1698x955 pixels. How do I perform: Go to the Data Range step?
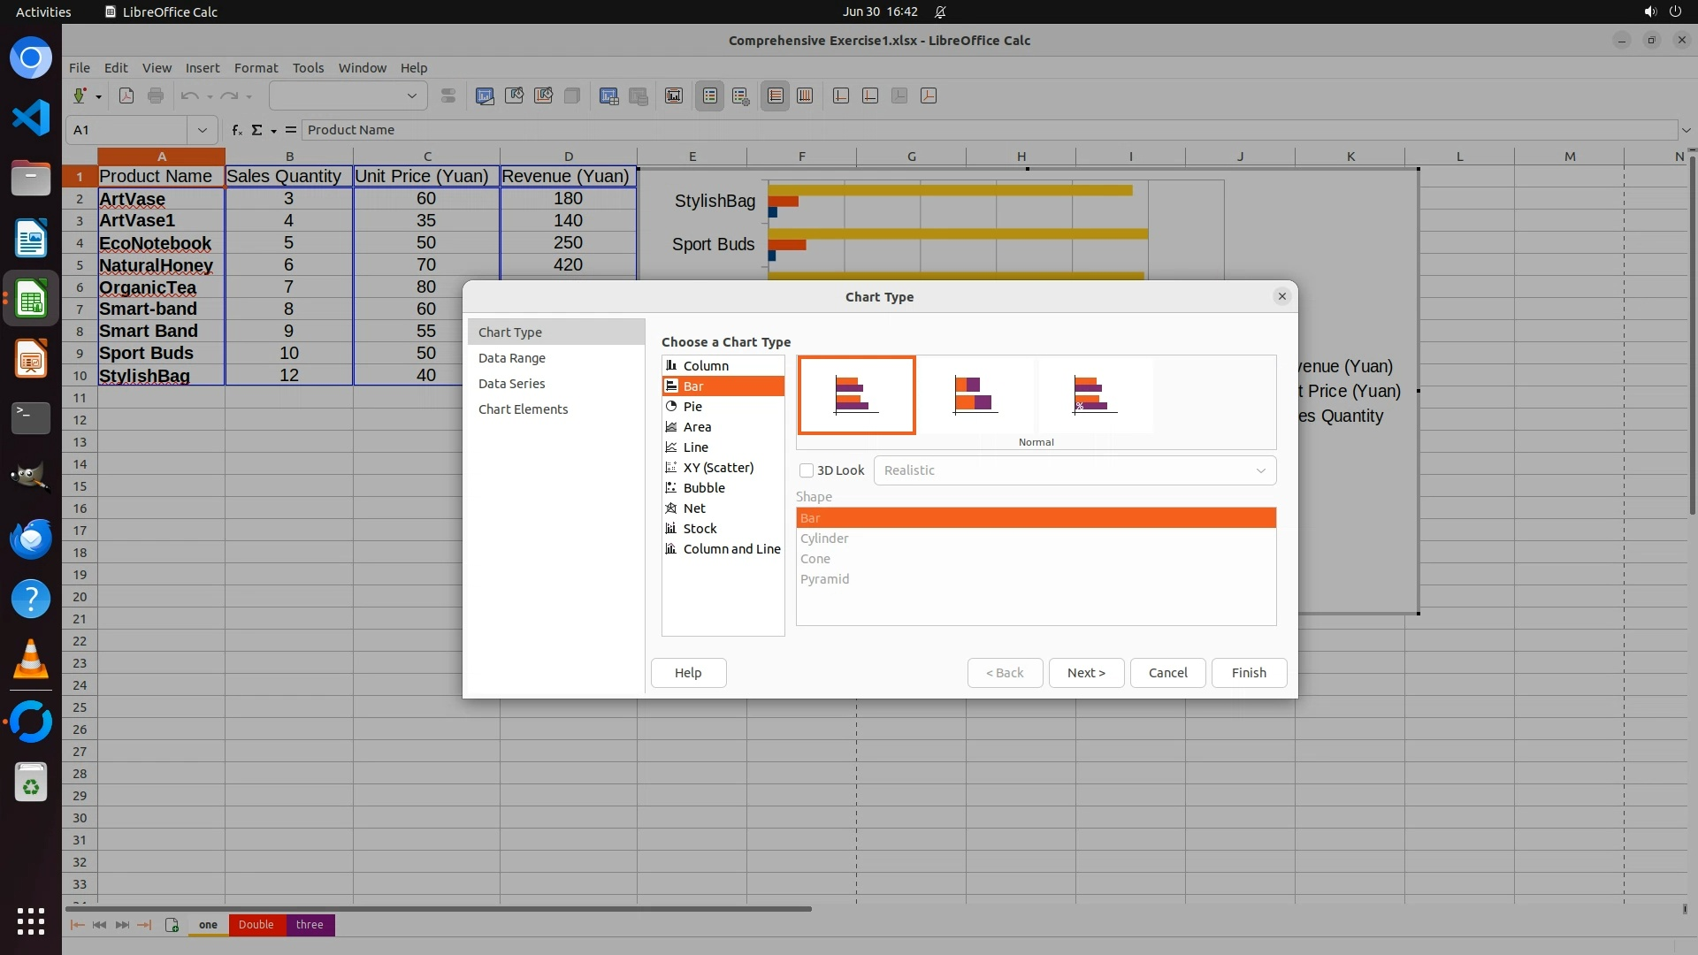click(512, 358)
